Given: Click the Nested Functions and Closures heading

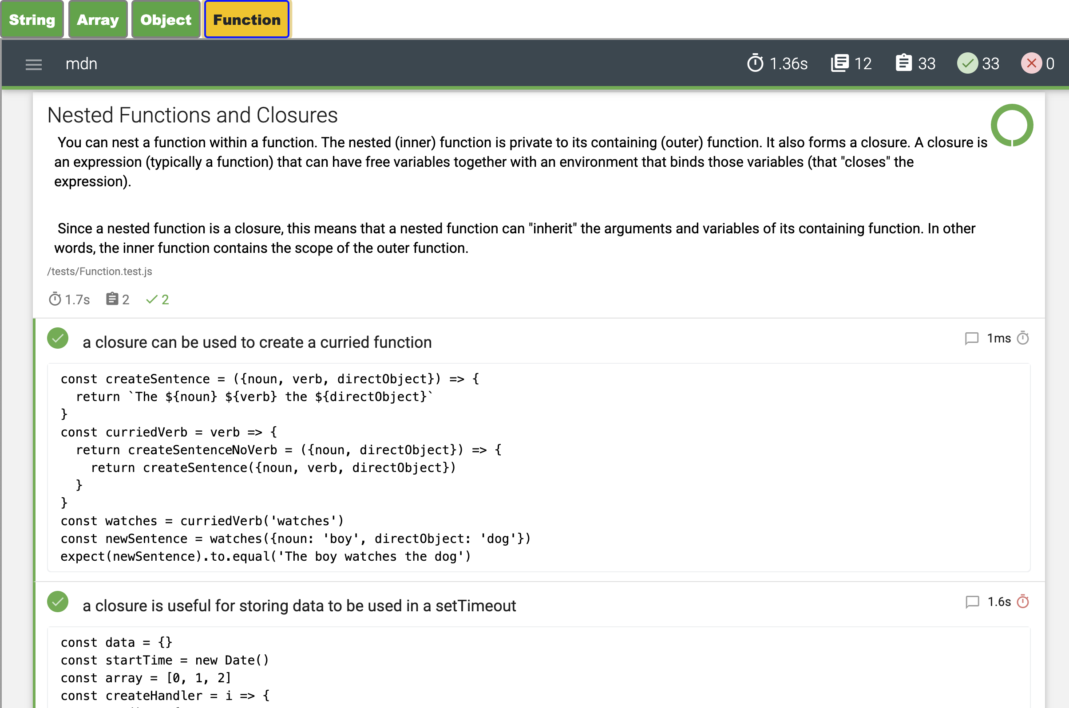Looking at the screenshot, I should tap(192, 115).
